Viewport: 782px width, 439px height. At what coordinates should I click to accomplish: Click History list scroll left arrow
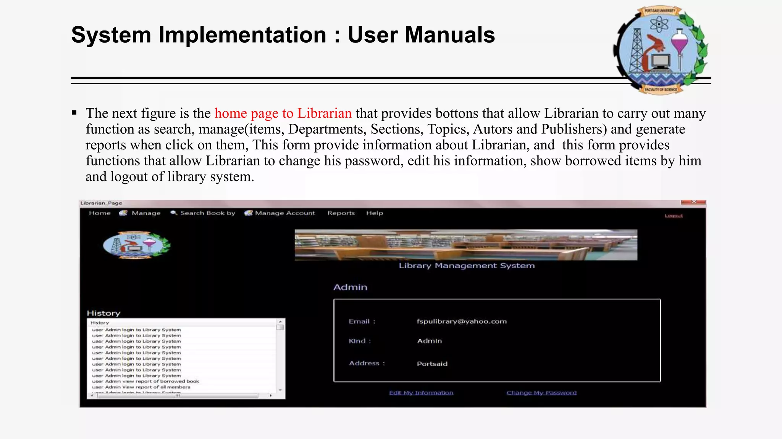click(92, 396)
